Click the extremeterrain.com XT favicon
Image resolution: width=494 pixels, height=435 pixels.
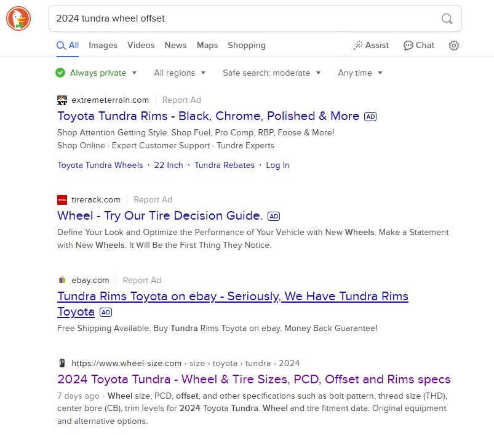click(62, 100)
